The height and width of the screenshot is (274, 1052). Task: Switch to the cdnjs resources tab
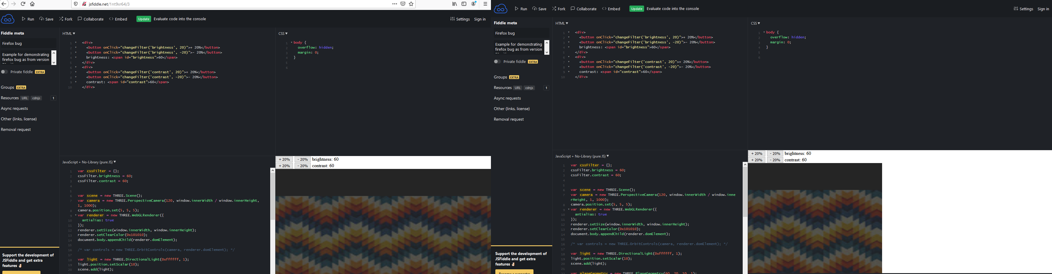pyautogui.click(x=36, y=98)
